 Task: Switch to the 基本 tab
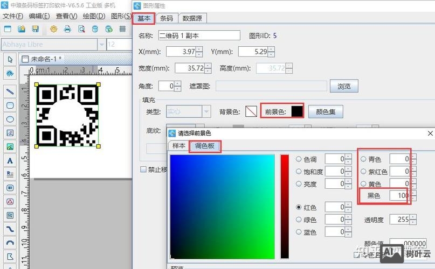(144, 18)
